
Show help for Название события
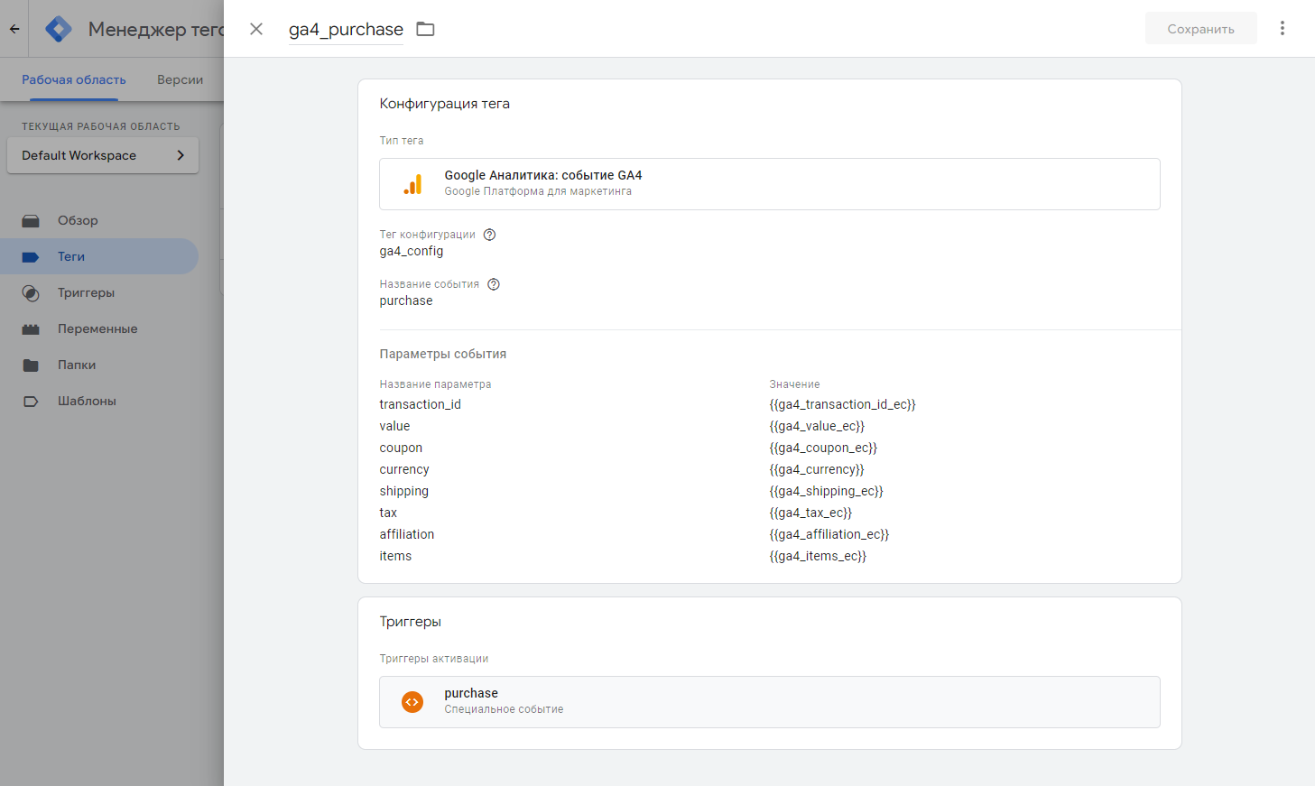click(494, 284)
